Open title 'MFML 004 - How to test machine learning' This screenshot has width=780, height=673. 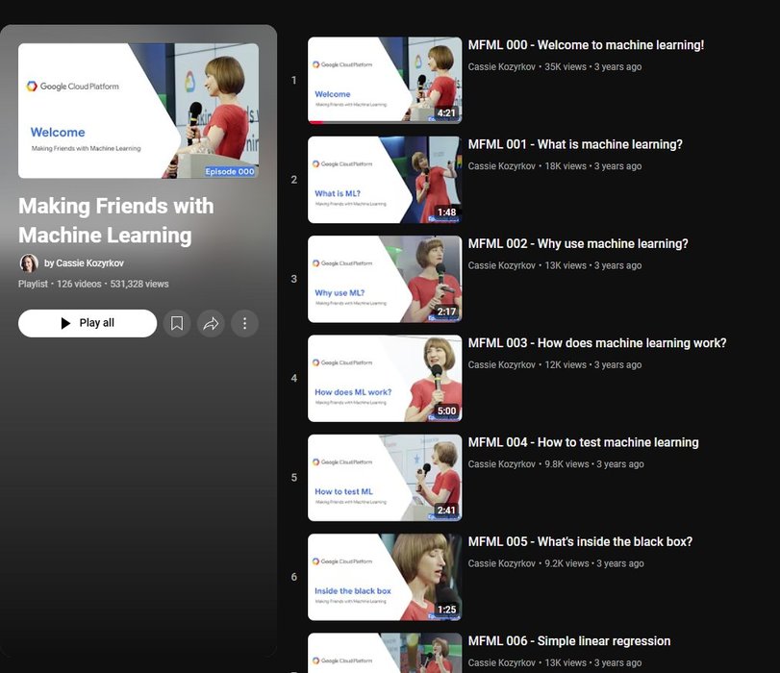[583, 442]
